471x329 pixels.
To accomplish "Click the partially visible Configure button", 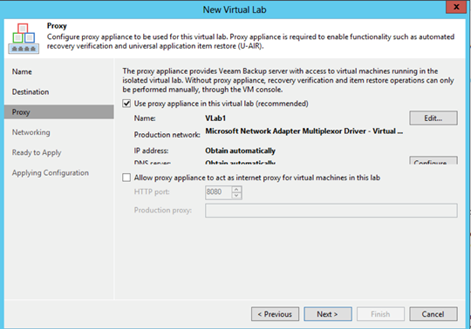I will click(433, 160).
